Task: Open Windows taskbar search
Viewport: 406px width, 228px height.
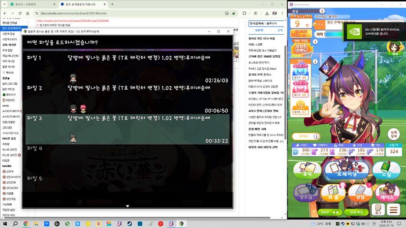Action: coord(15,223)
